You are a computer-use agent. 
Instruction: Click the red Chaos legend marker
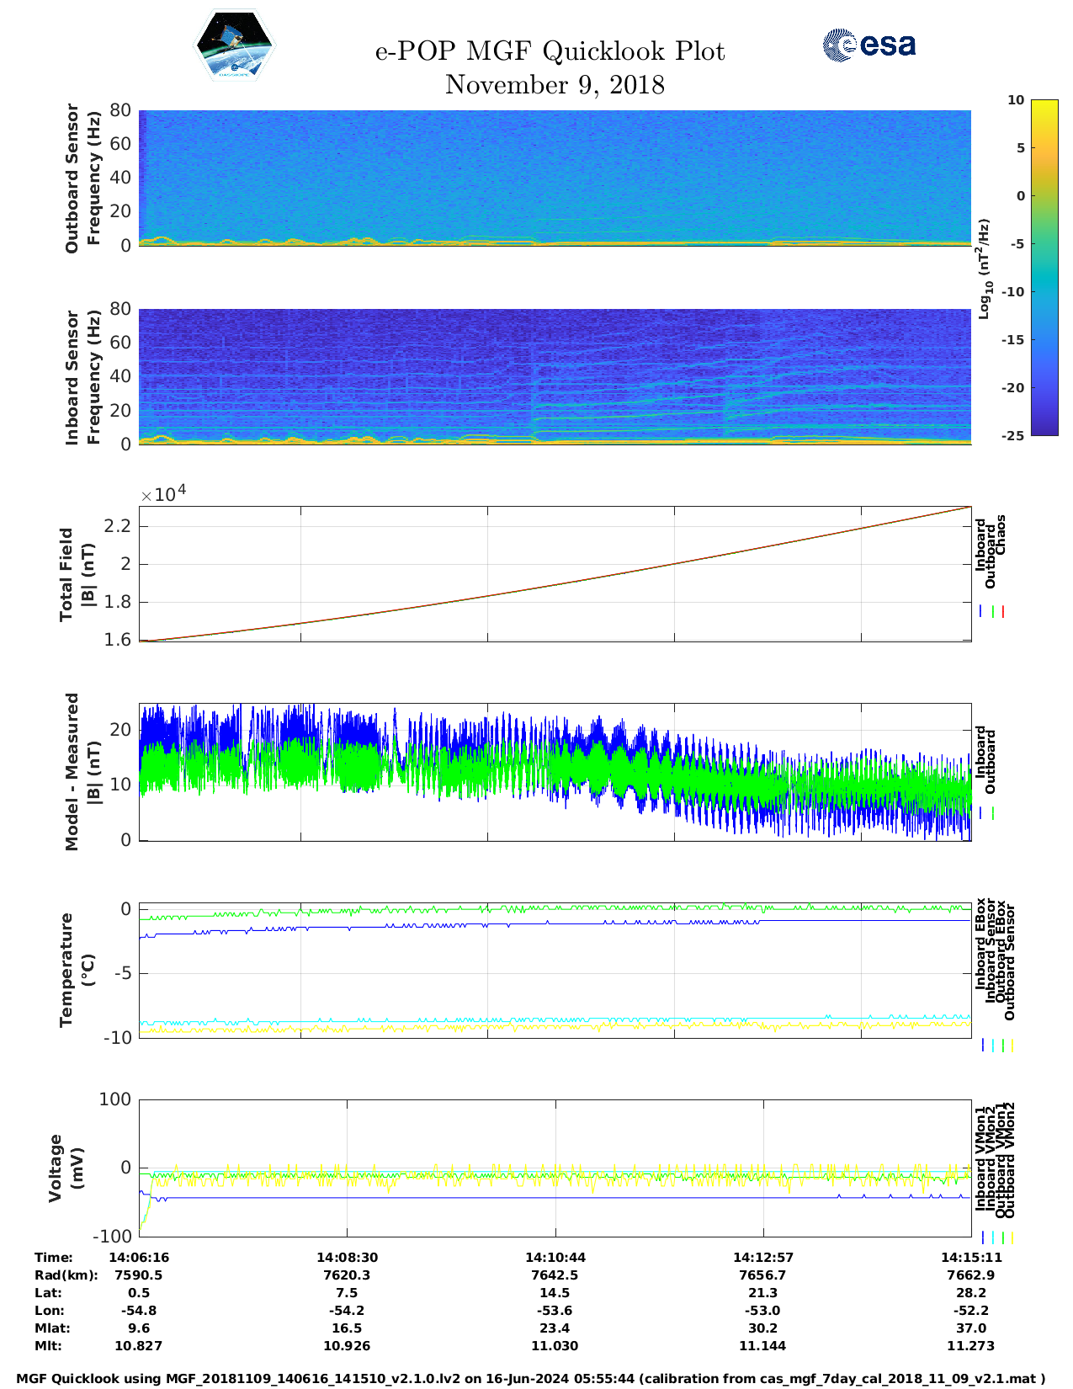[x=1003, y=612]
